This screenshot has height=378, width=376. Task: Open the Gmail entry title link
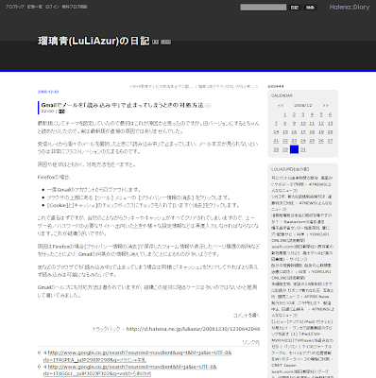tap(122, 105)
